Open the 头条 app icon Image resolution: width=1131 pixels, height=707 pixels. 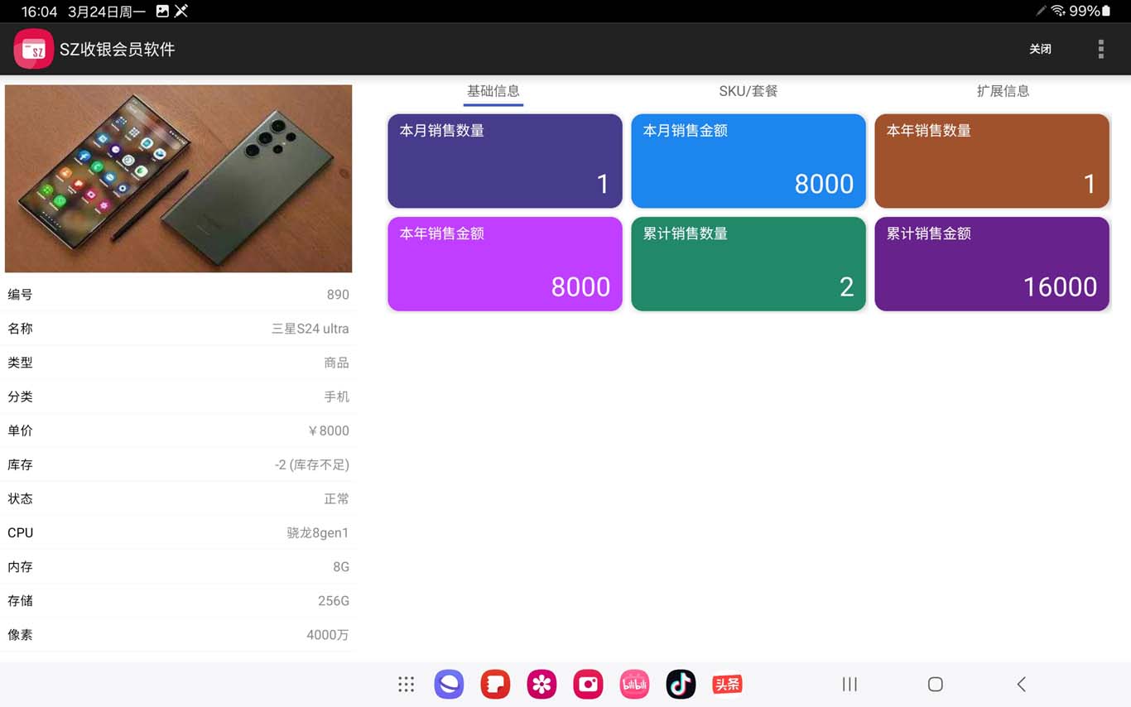pos(727,684)
